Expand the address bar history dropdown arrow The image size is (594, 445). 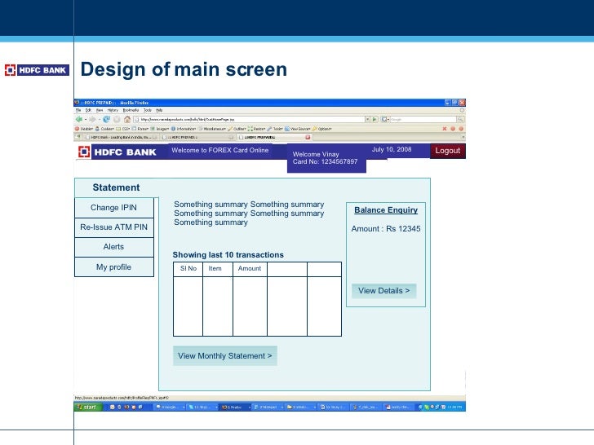coord(367,119)
